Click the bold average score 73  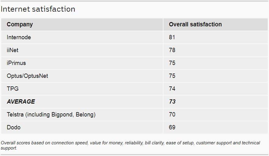(172, 101)
